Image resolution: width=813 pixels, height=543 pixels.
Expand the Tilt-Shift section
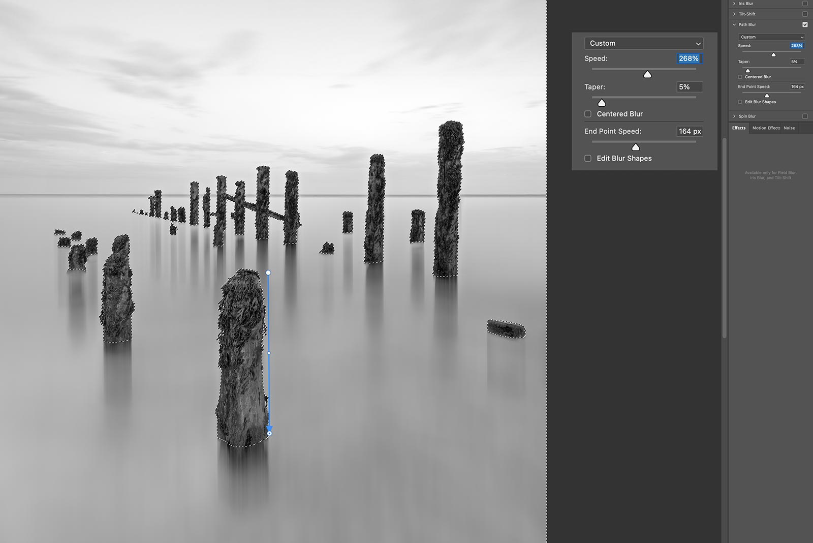(734, 14)
